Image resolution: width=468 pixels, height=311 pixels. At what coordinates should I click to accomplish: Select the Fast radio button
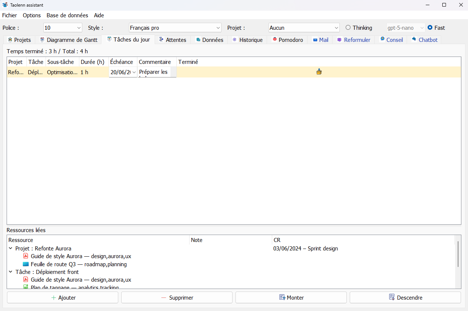pos(430,28)
